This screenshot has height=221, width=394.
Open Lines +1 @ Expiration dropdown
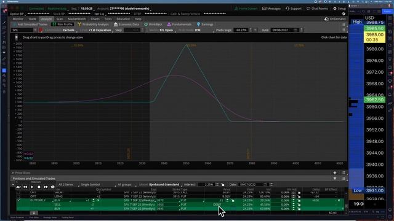tap(100, 30)
